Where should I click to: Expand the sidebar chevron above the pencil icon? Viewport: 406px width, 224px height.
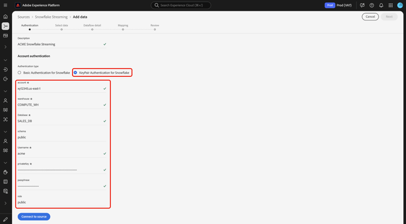(x=5, y=203)
